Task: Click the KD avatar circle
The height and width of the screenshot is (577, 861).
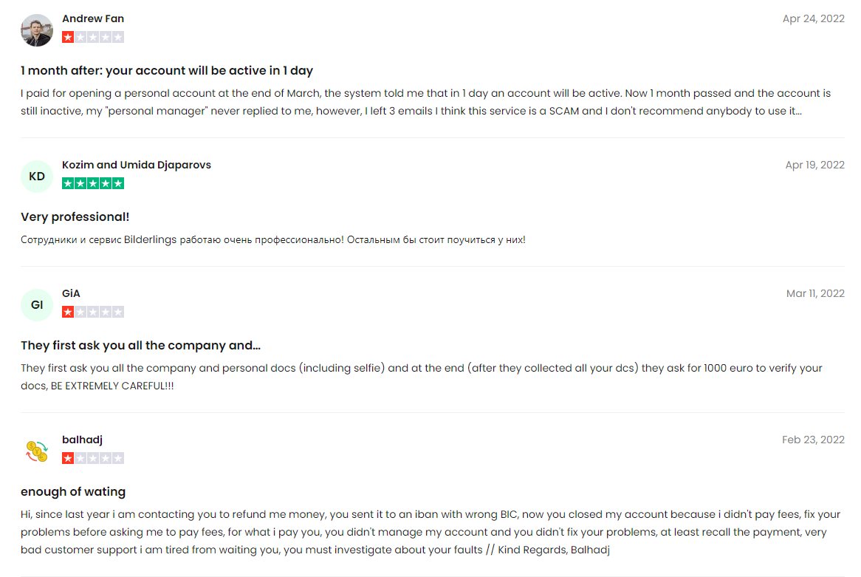Action: (x=37, y=177)
